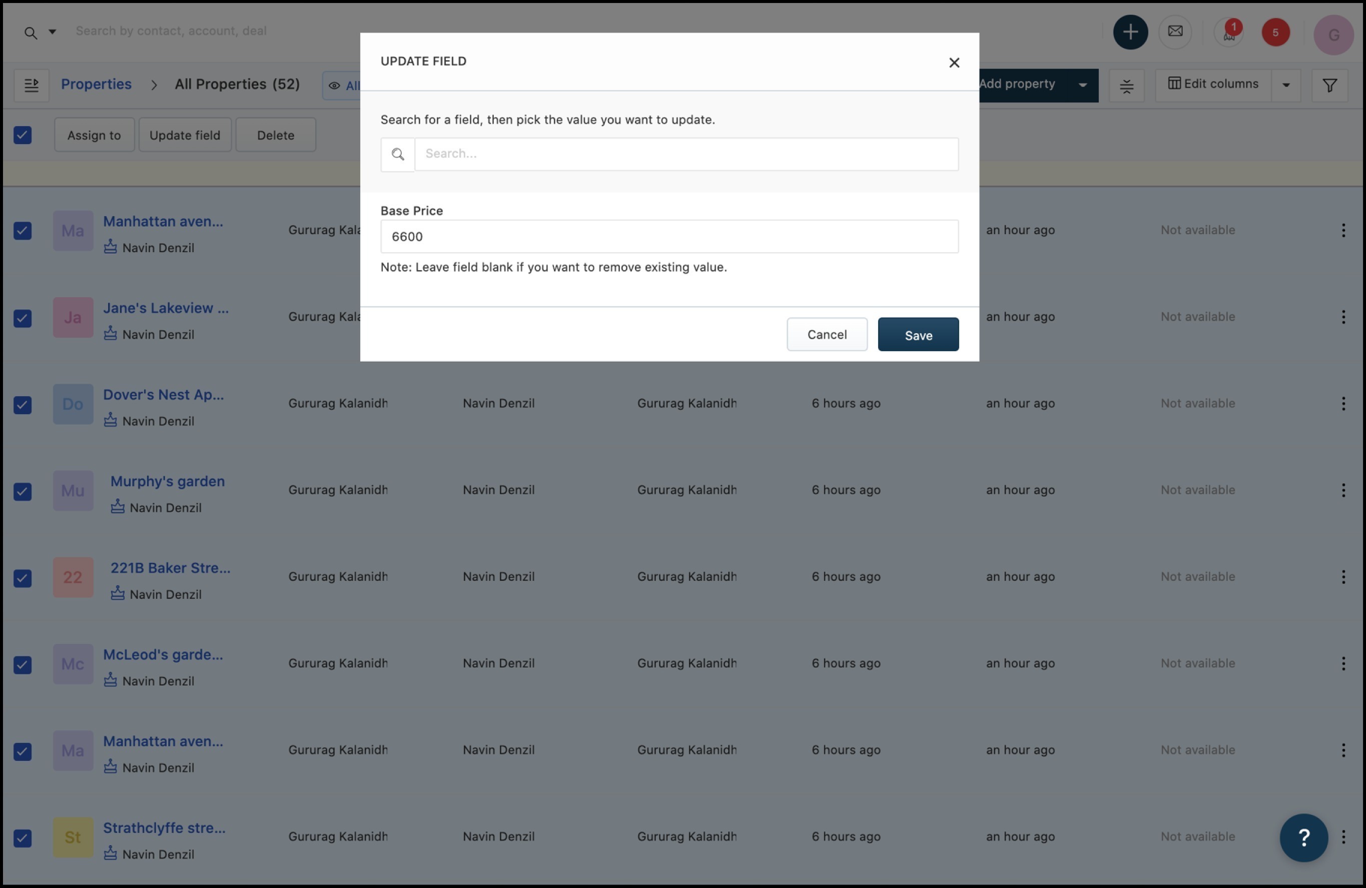1366x888 pixels.
Task: Click the top search magnifier icon
Action: [x=31, y=34]
